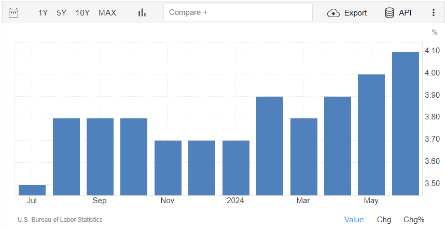This screenshot has height=230, width=445.
Task: Open the calendar date picker icon
Action: coord(13,13)
